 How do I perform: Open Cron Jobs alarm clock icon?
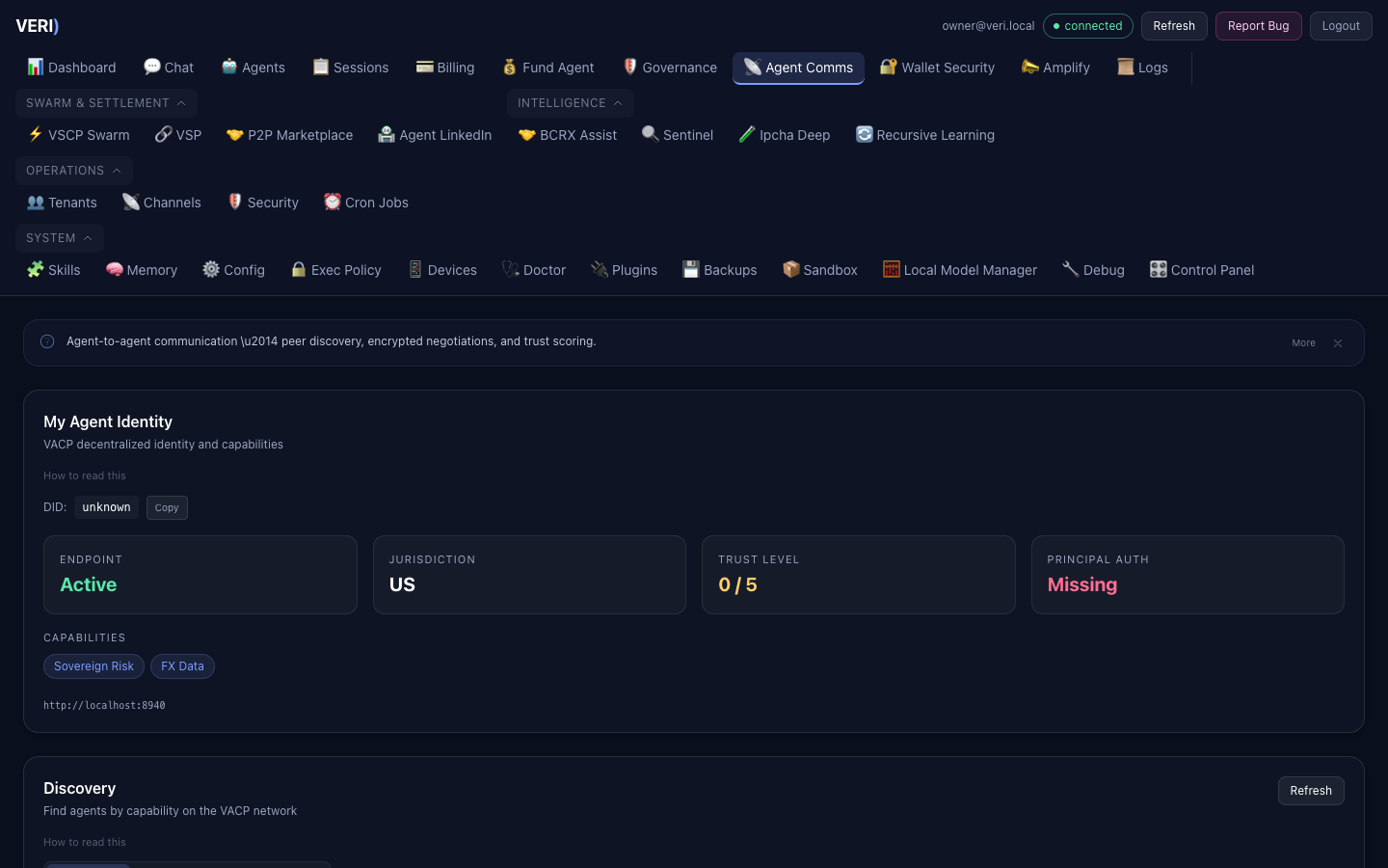333,202
